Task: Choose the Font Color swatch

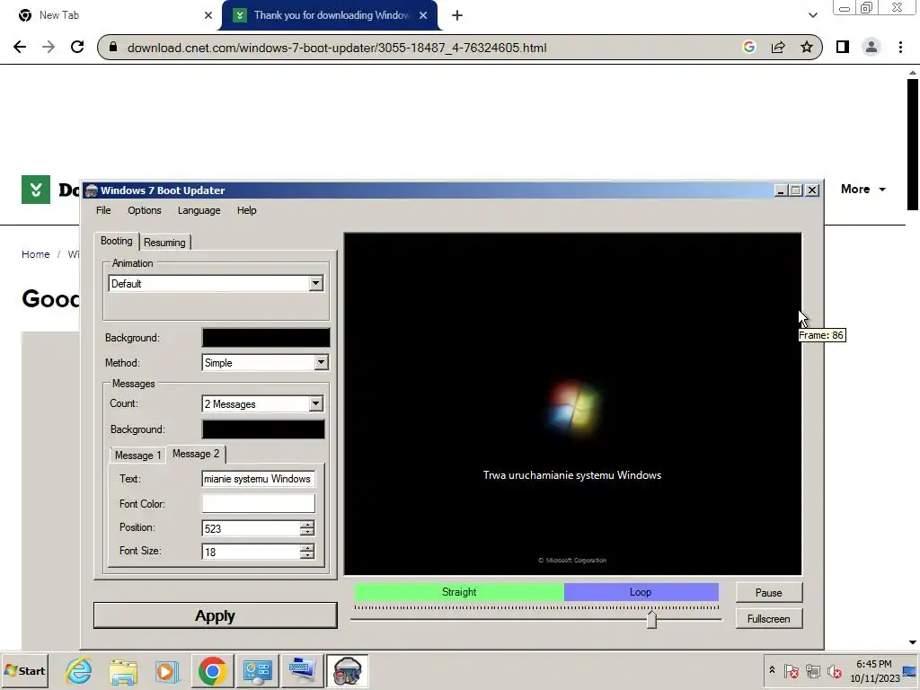Action: click(258, 503)
